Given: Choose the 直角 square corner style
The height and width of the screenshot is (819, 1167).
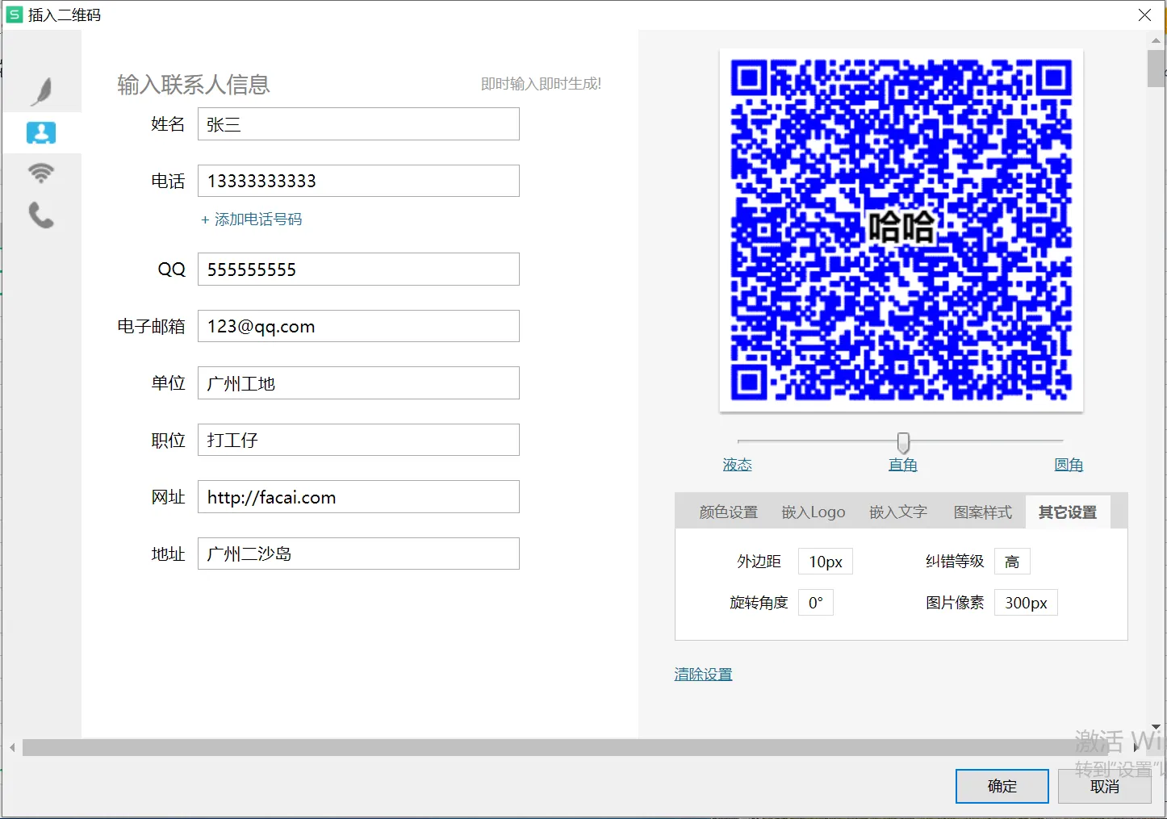Looking at the screenshot, I should point(903,465).
